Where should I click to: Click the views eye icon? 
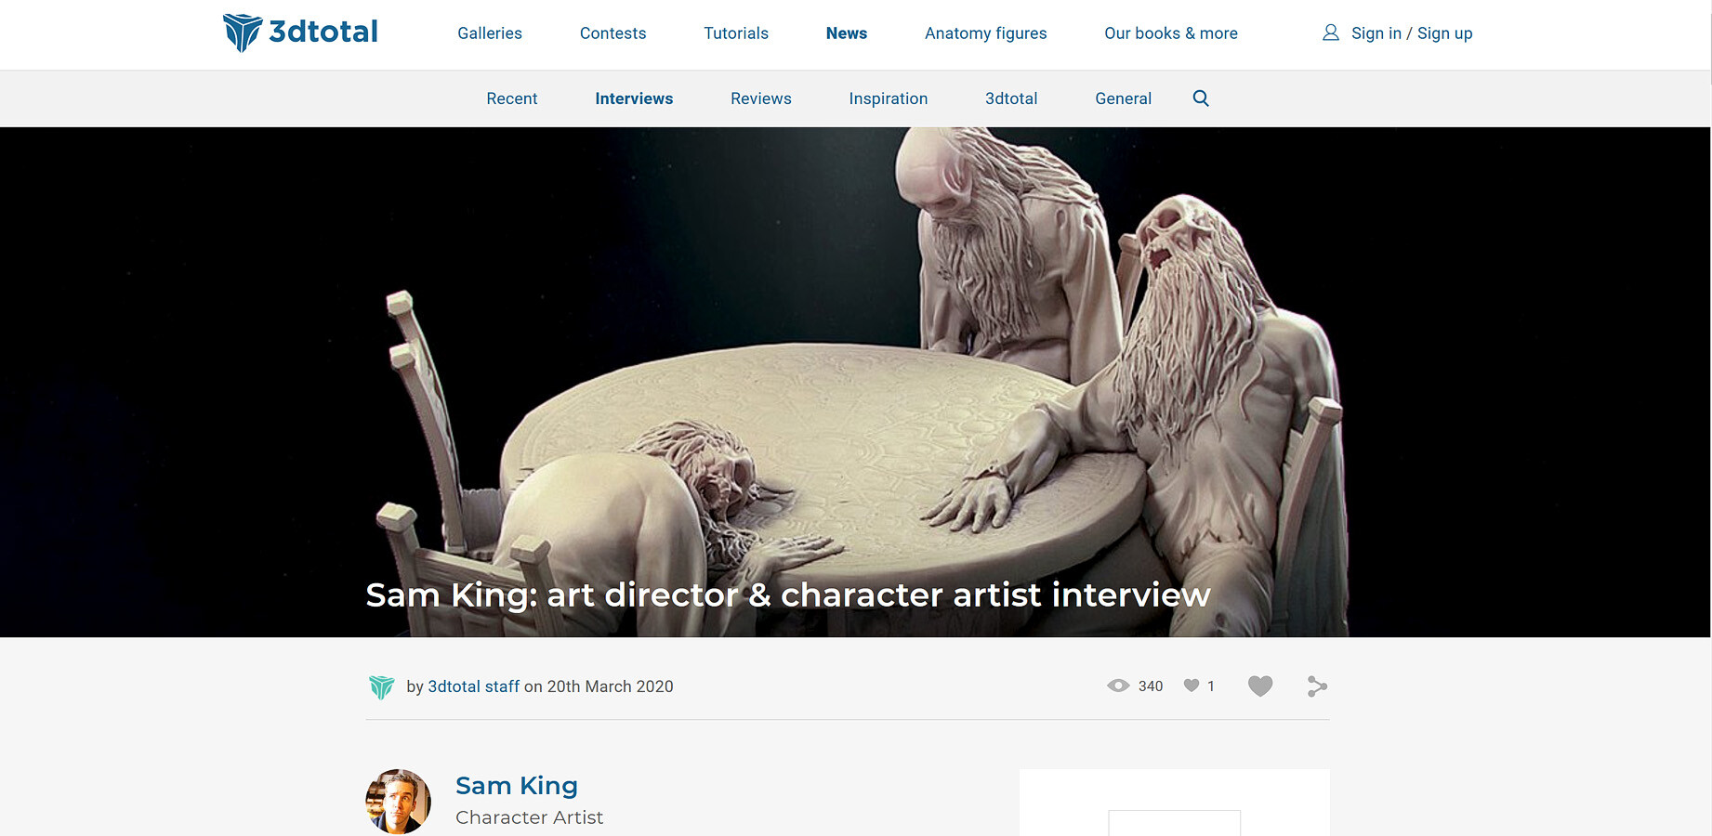(1118, 686)
